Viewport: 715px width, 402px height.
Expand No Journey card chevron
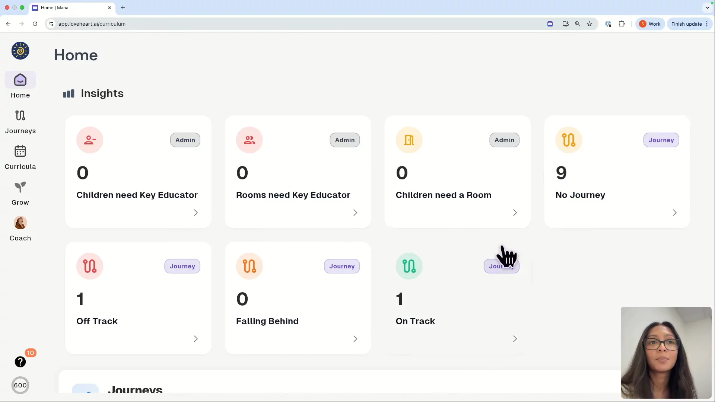[674, 213]
